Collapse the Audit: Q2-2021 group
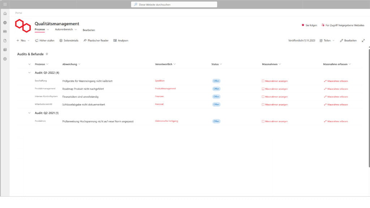The image size is (370, 208). pyautogui.click(x=29, y=113)
